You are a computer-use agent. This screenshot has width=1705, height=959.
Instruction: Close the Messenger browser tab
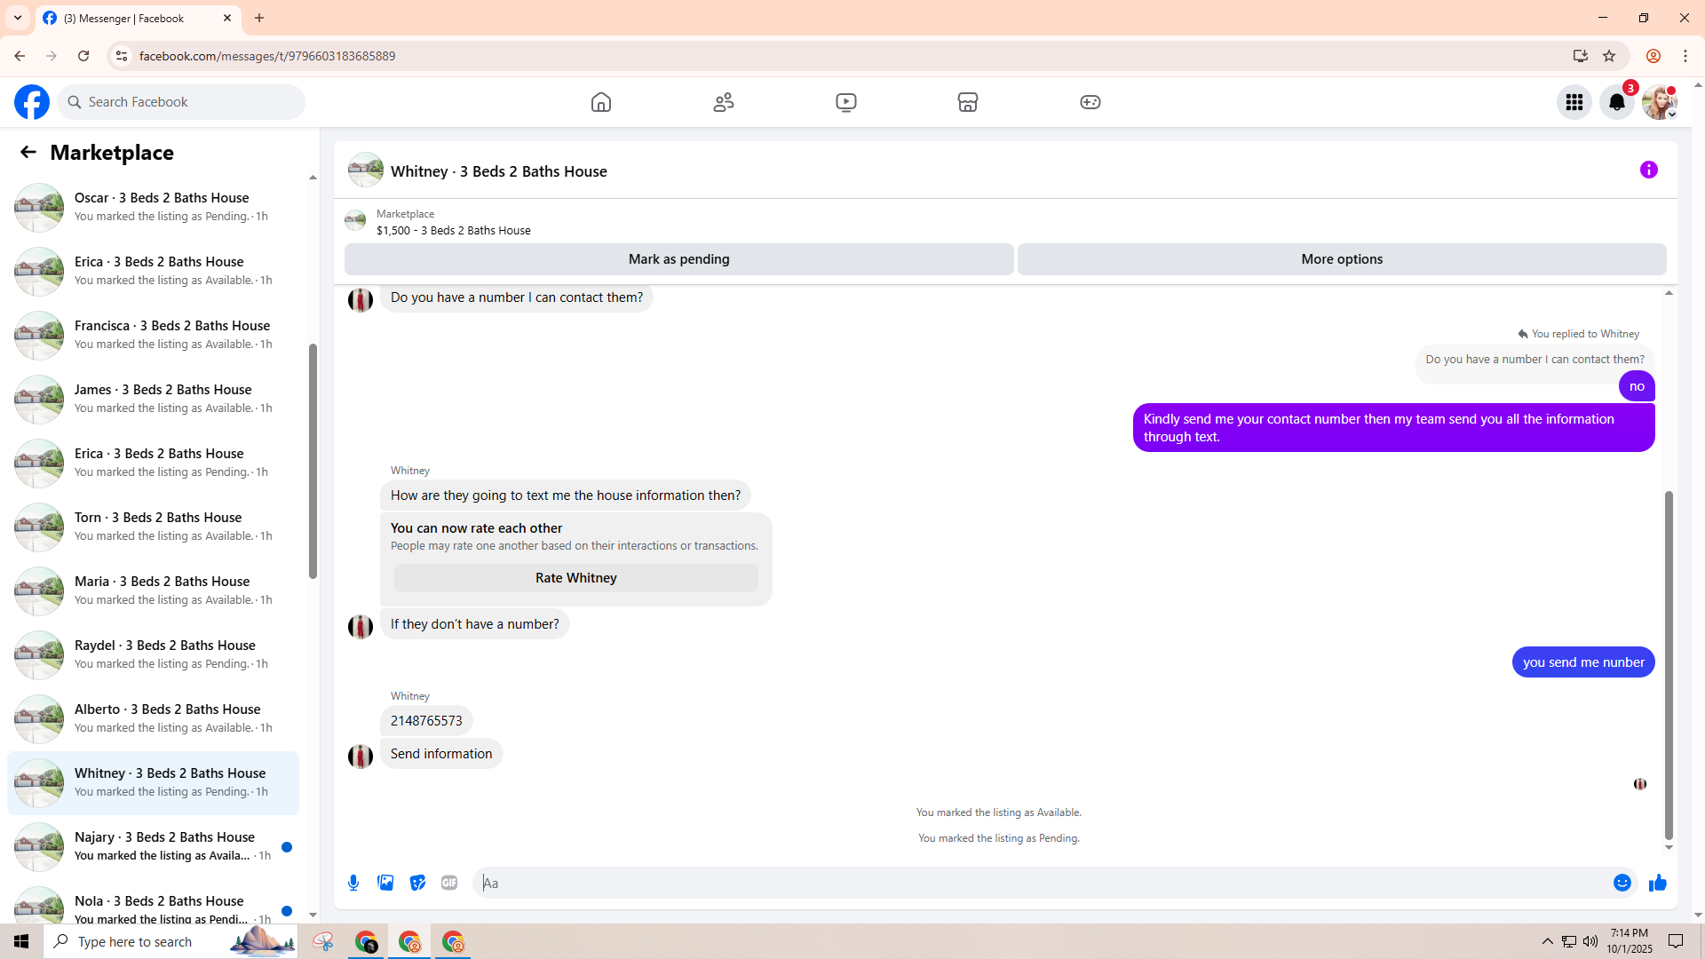[227, 18]
